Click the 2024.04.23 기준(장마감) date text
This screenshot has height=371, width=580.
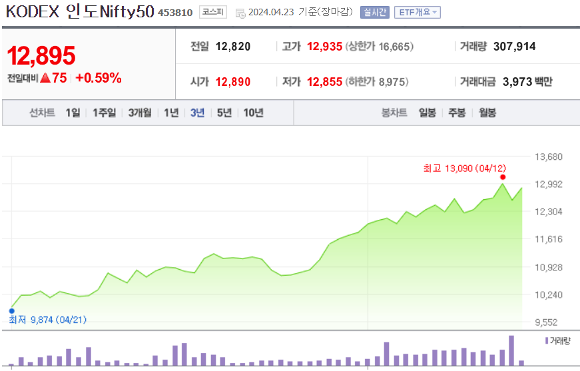click(x=300, y=12)
